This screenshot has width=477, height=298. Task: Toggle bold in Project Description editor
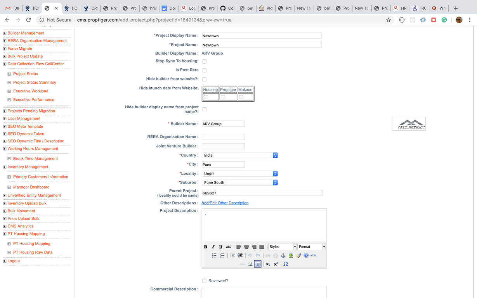(x=206, y=247)
